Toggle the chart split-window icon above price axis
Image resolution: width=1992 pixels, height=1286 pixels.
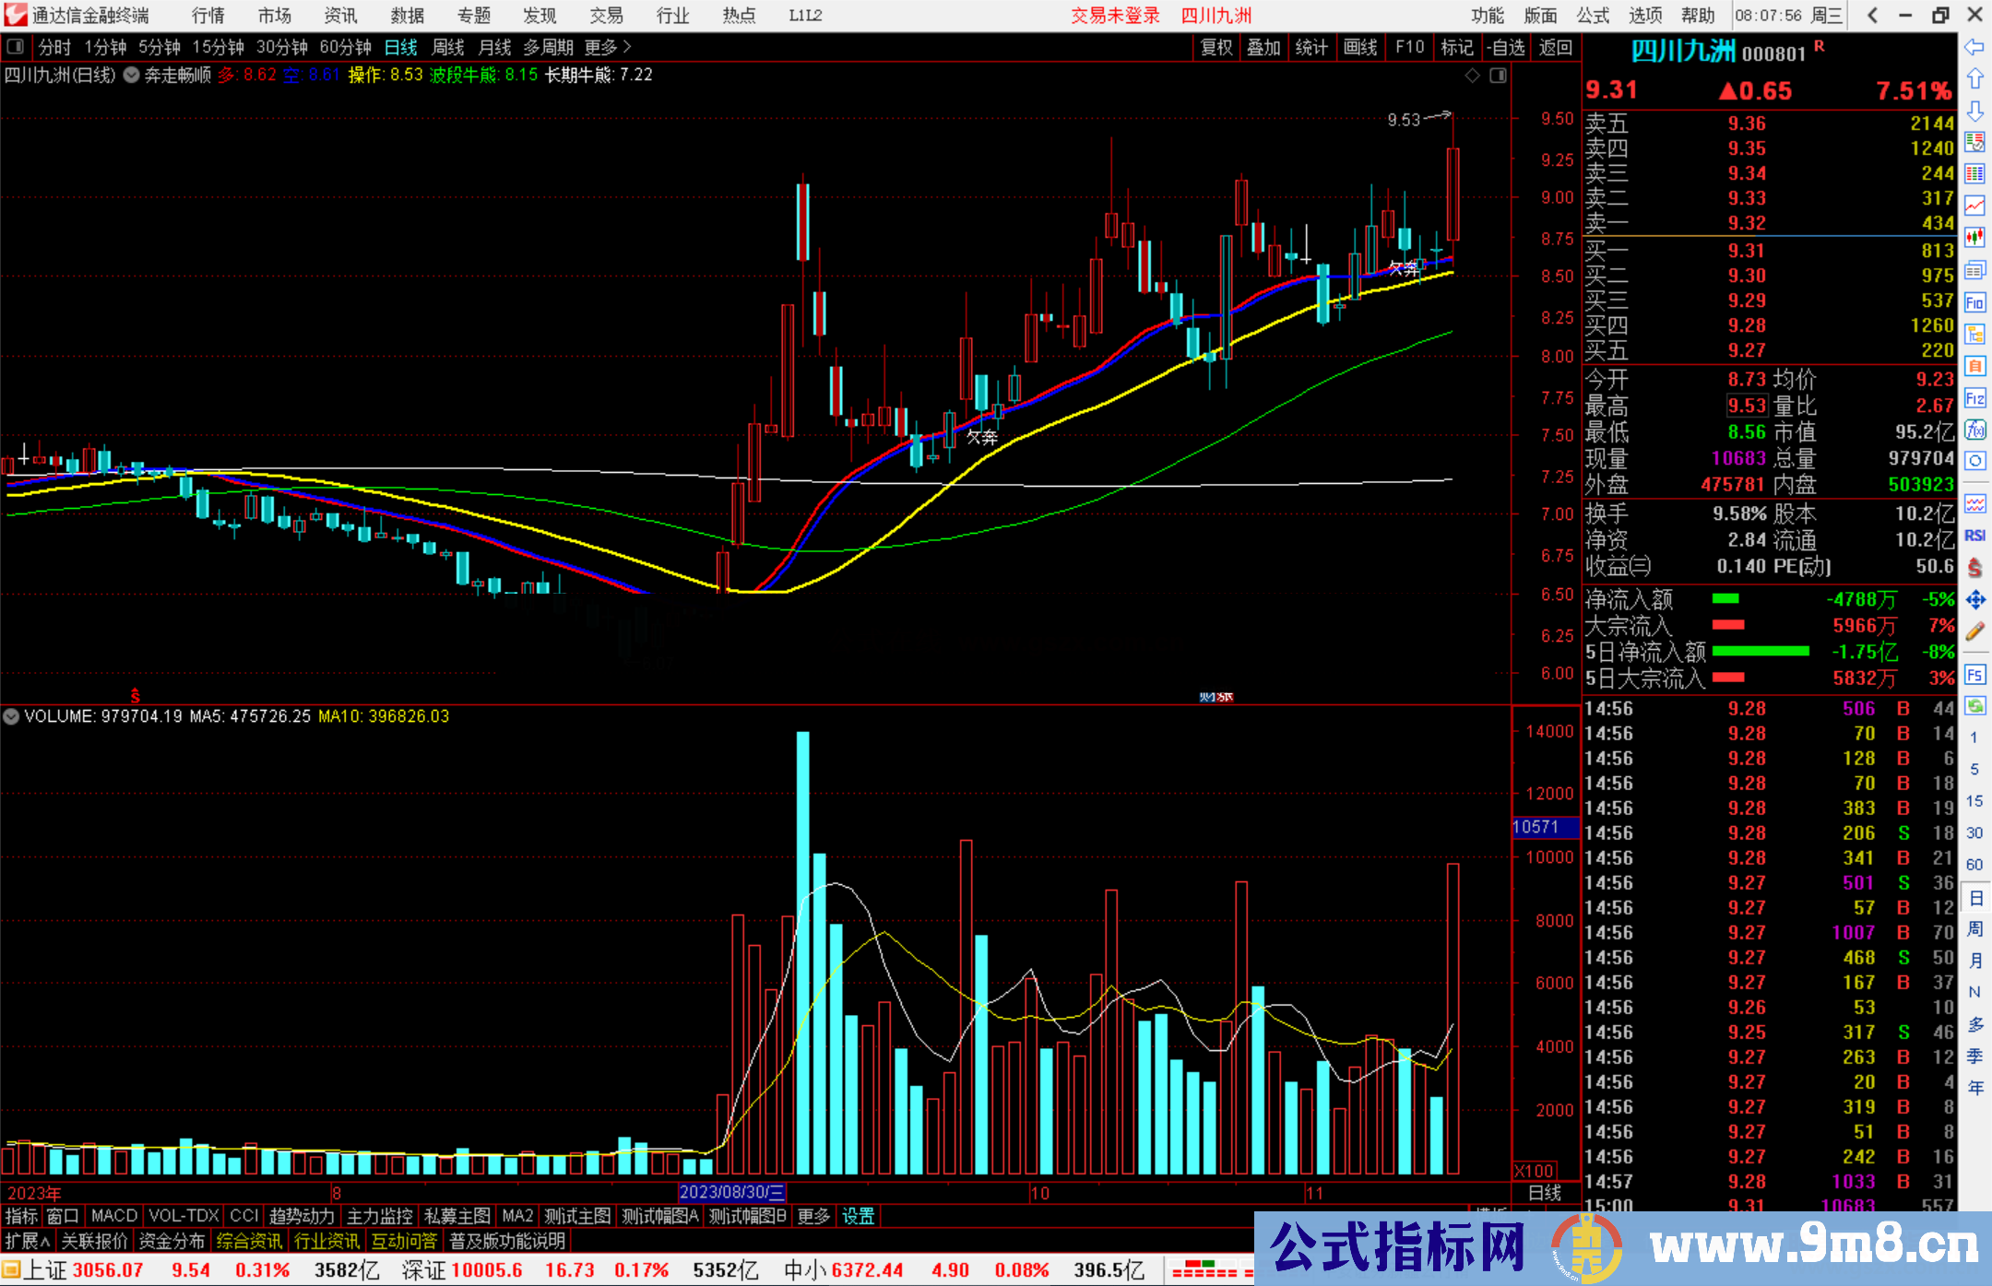pyautogui.click(x=1499, y=76)
